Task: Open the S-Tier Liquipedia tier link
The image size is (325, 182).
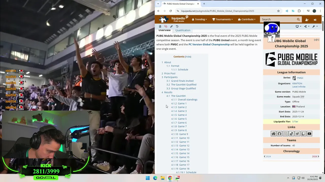Action: point(295,122)
